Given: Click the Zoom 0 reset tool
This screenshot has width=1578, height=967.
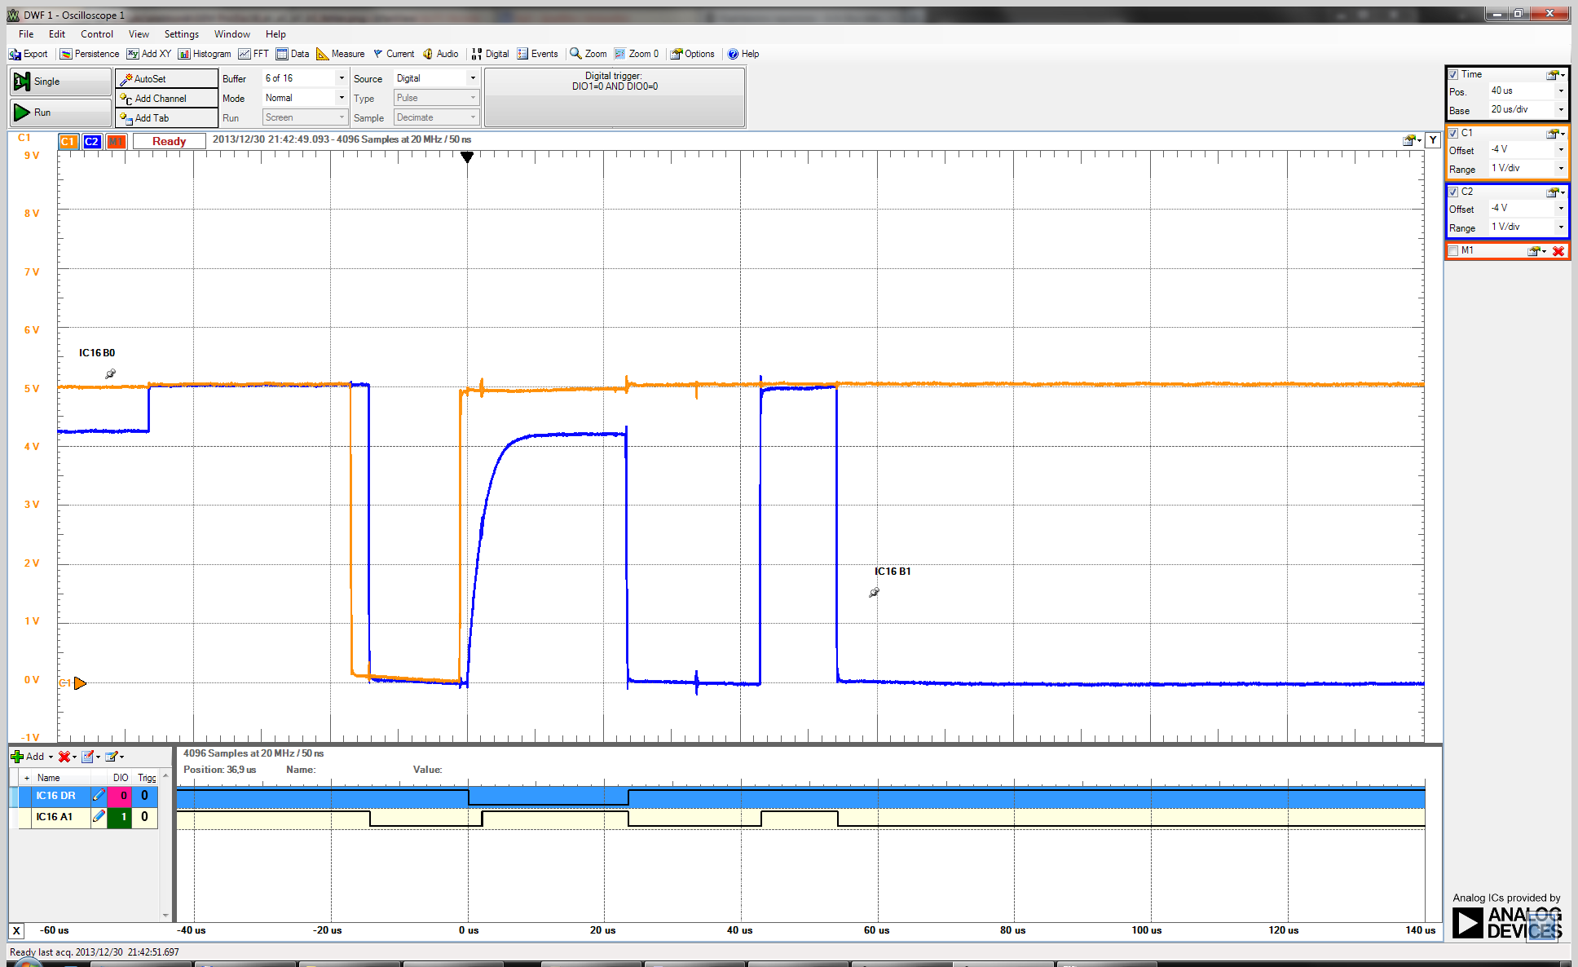Looking at the screenshot, I should [637, 54].
